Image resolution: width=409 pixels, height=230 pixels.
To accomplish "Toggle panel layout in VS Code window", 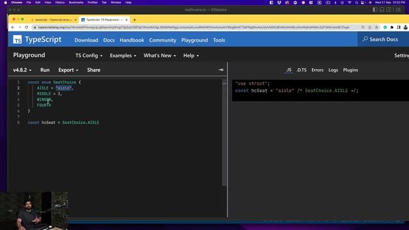I will pos(382,10).
